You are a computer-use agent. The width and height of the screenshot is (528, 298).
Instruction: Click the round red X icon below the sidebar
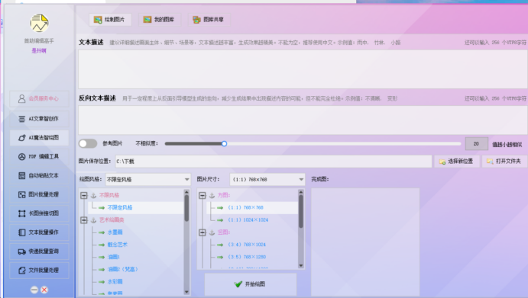point(44,290)
